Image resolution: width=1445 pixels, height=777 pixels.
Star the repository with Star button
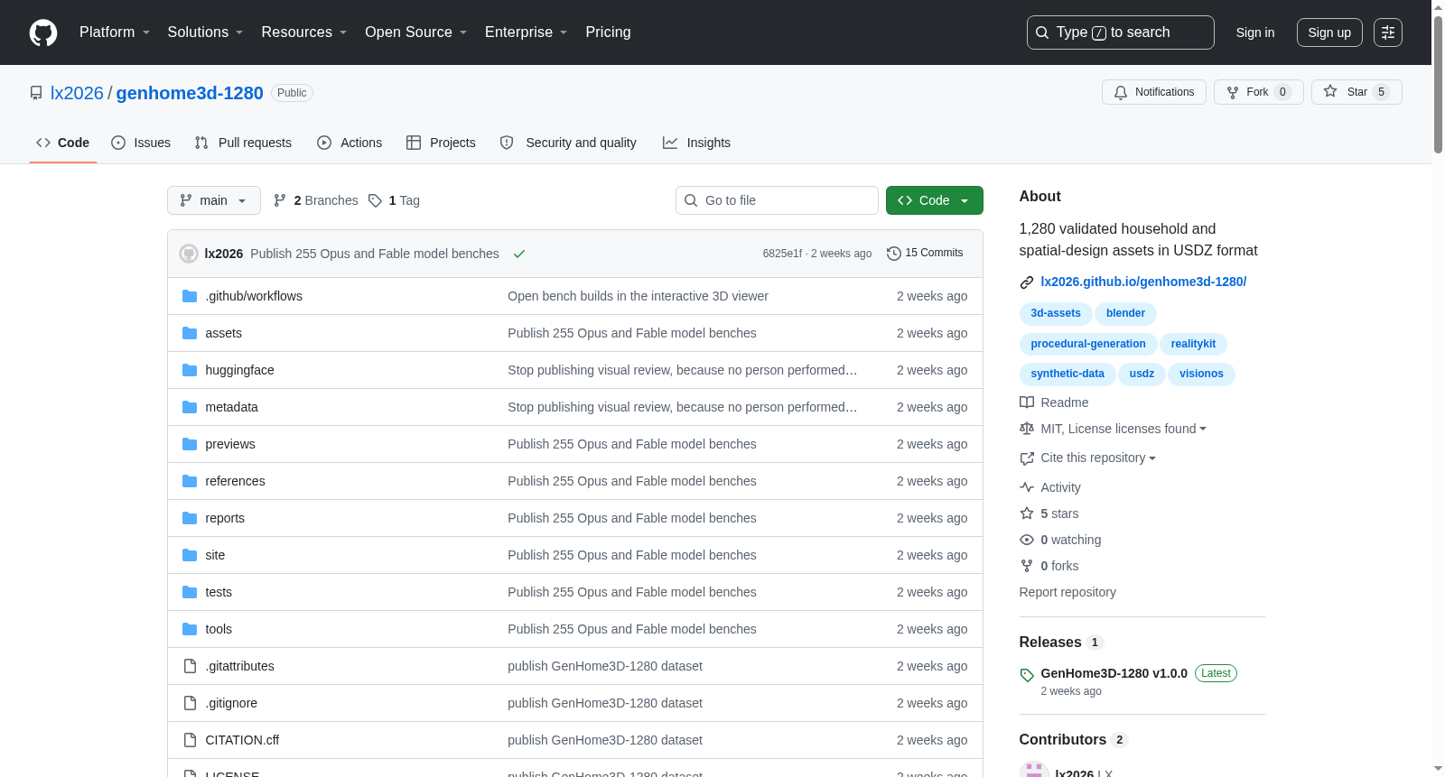1356,92
